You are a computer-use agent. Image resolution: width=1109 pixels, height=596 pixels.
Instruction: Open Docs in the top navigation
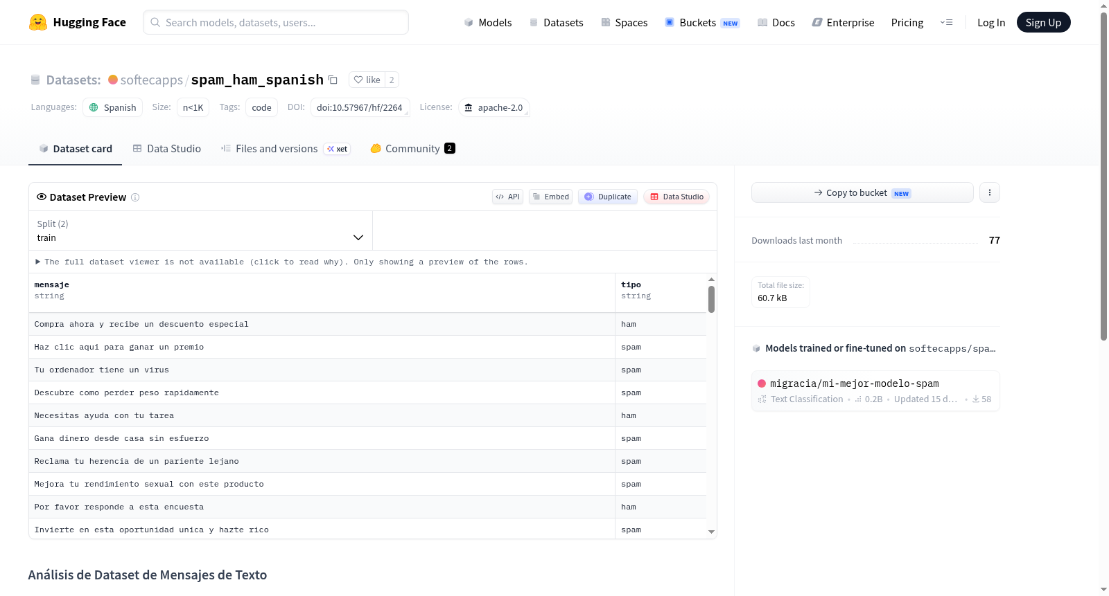click(776, 22)
